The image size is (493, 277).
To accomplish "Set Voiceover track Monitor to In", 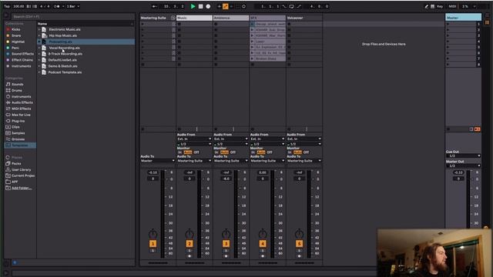I will pos(290,152).
